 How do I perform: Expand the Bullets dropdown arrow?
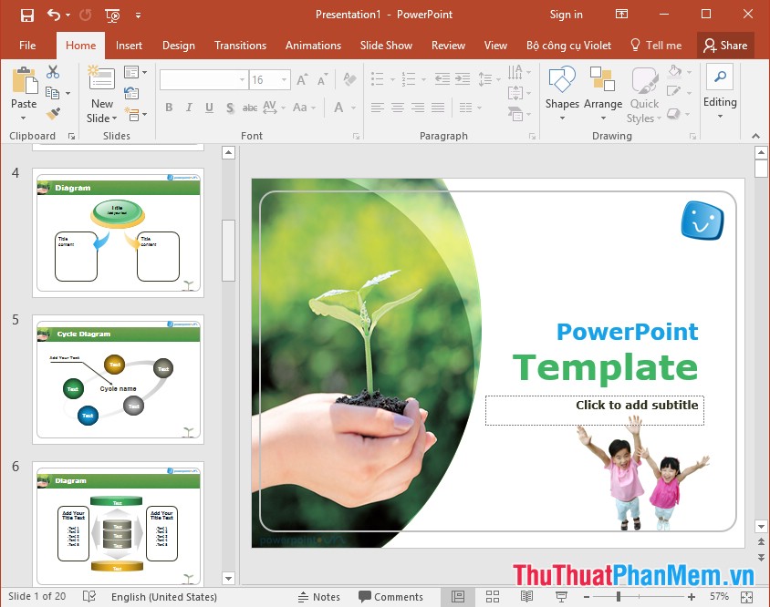pos(392,79)
